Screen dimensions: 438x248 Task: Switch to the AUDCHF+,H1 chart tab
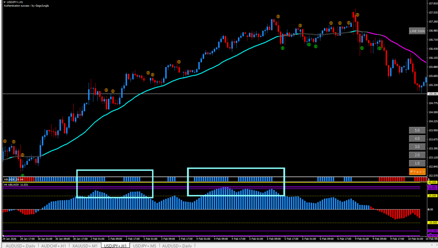[54, 245]
